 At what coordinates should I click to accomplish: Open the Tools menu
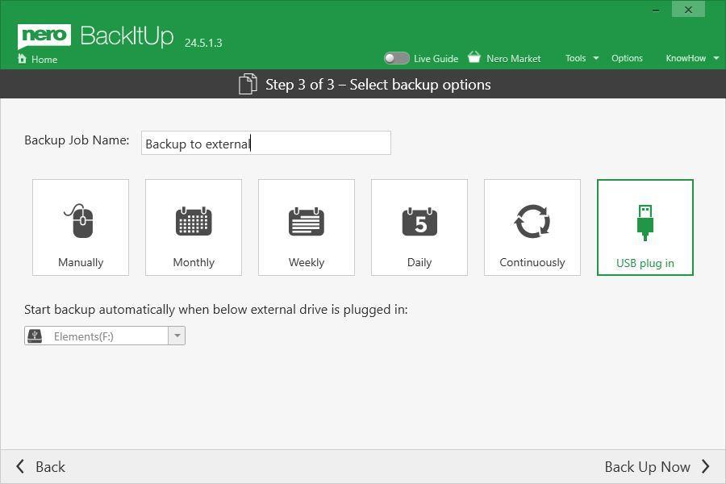(575, 58)
